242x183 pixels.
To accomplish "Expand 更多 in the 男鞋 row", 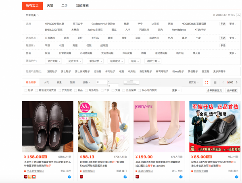I will click(233, 53).
